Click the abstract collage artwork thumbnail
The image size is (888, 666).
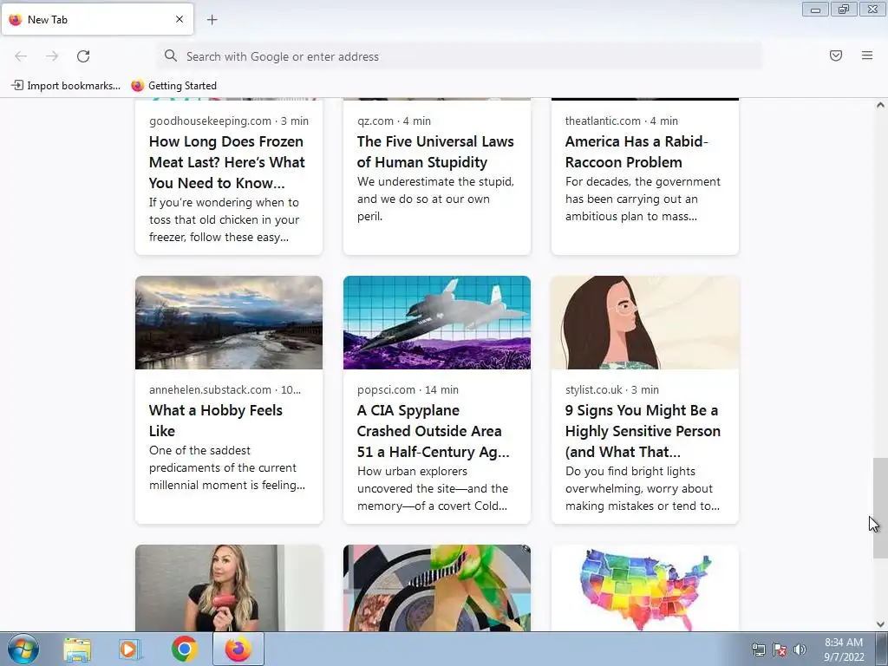click(x=437, y=588)
